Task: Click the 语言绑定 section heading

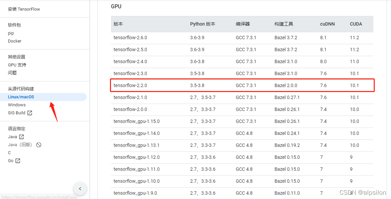Action: (x=17, y=129)
